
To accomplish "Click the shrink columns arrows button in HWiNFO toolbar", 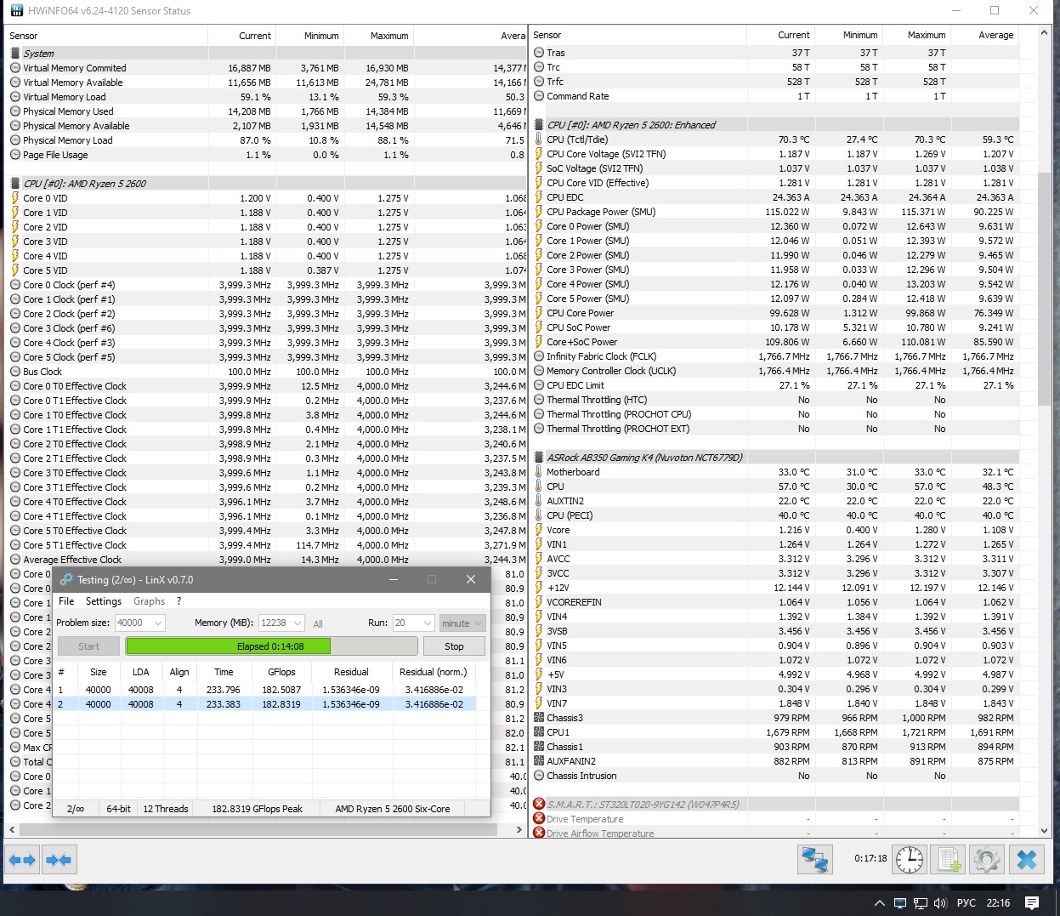I will pos(60,860).
